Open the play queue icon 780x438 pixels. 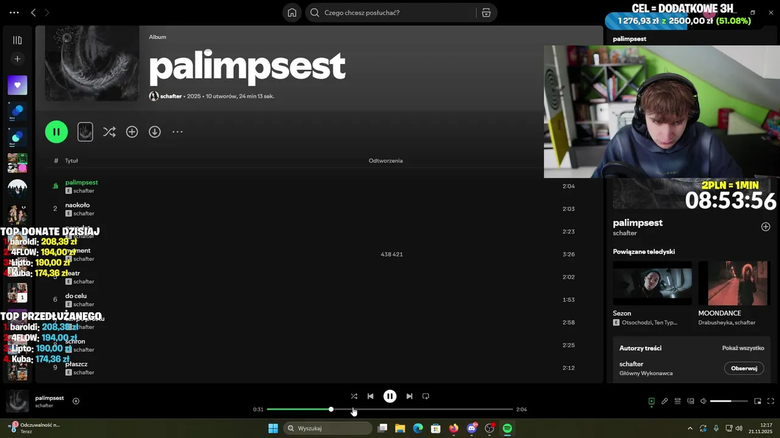(678, 401)
